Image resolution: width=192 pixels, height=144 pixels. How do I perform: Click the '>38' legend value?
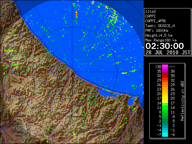coord(158,67)
